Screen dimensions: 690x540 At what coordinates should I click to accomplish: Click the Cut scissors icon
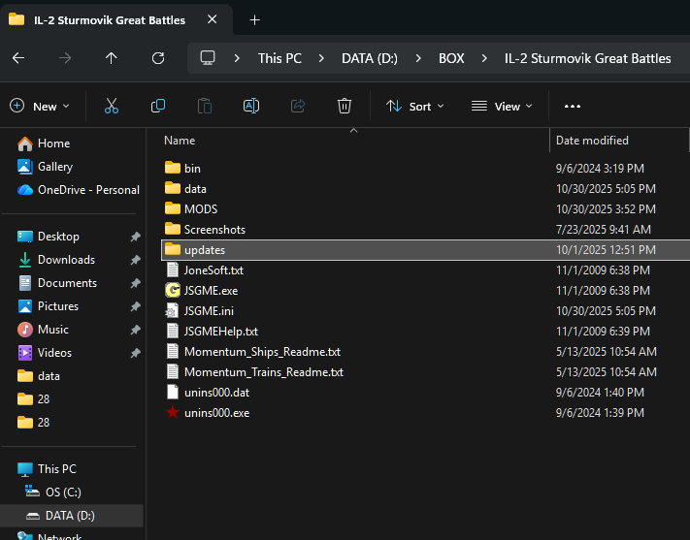pos(112,106)
